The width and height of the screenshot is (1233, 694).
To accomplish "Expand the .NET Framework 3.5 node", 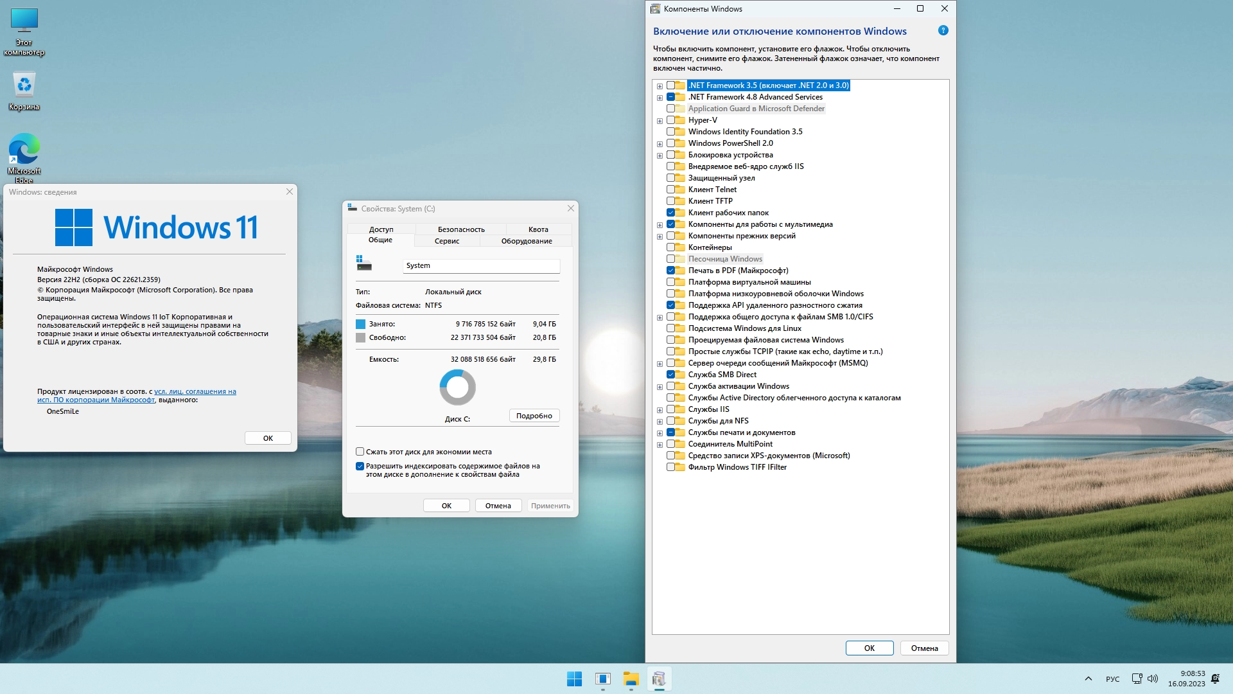I will [660, 86].
